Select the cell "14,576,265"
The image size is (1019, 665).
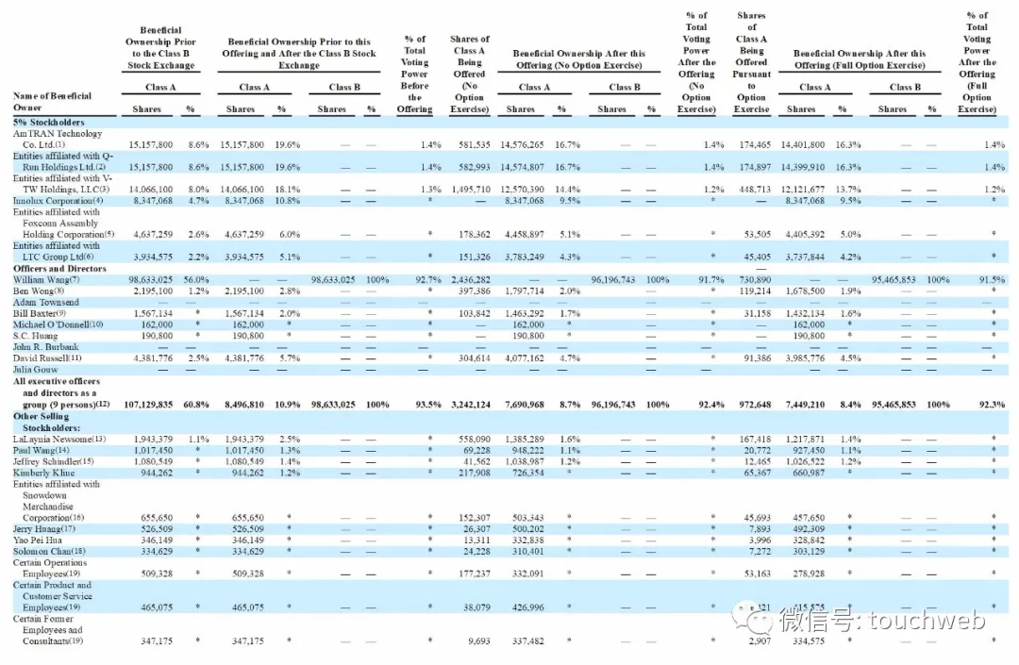pyautogui.click(x=523, y=145)
